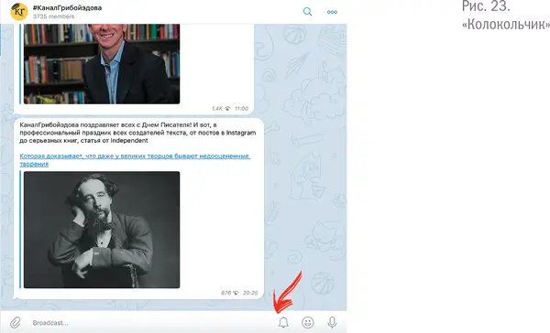The height and width of the screenshot is (333, 550).
Task: Click the День Писателя congratulation message text
Action: click(x=137, y=133)
